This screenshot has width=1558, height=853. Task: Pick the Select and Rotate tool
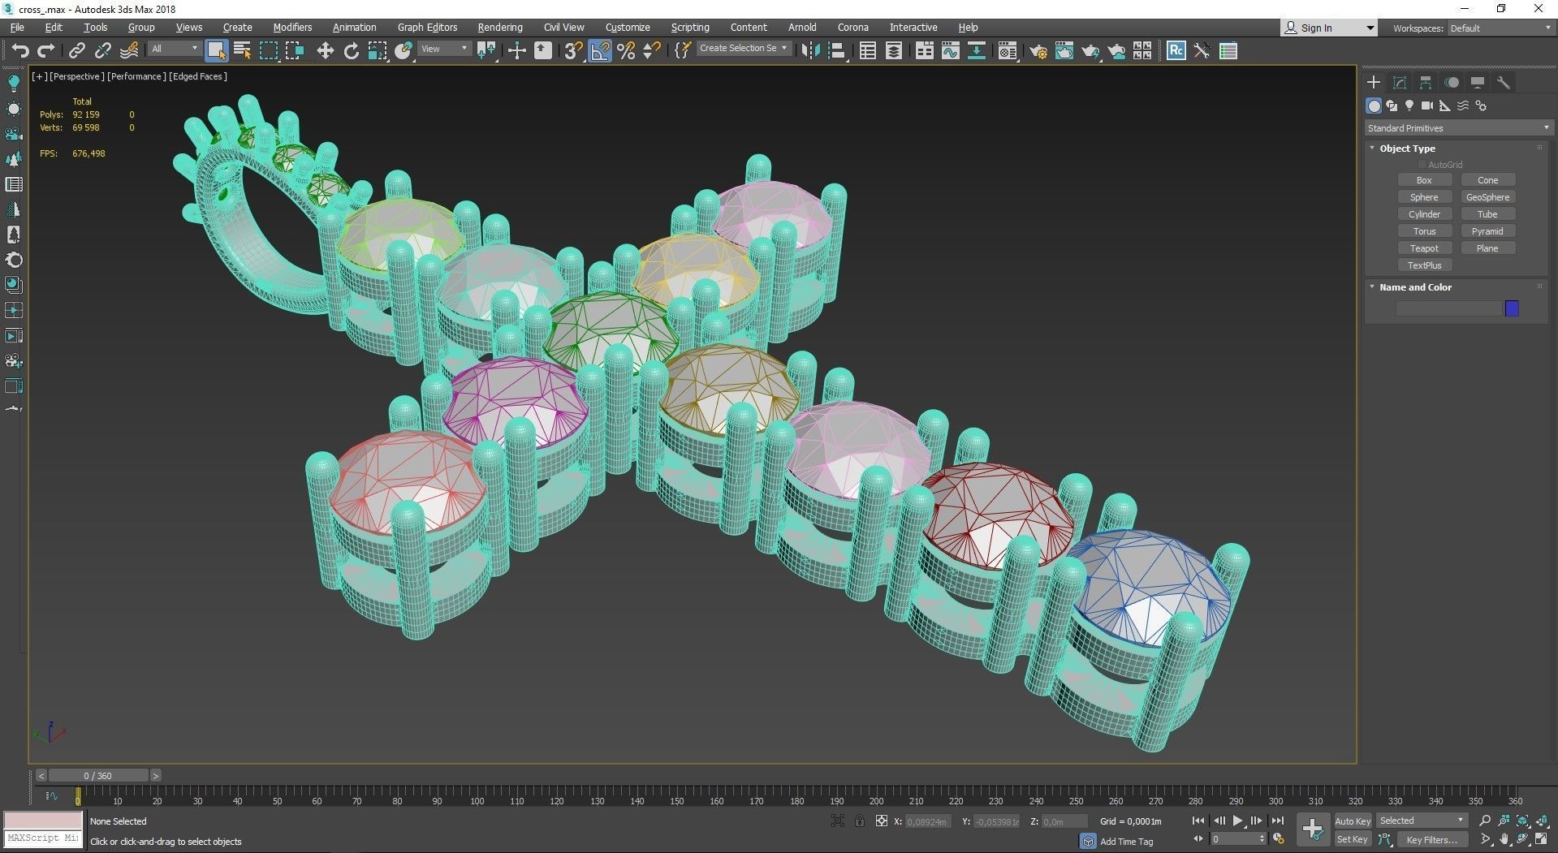pos(351,51)
